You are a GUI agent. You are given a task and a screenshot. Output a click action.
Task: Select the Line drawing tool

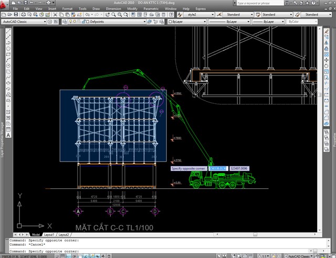pyautogui.click(x=8, y=31)
